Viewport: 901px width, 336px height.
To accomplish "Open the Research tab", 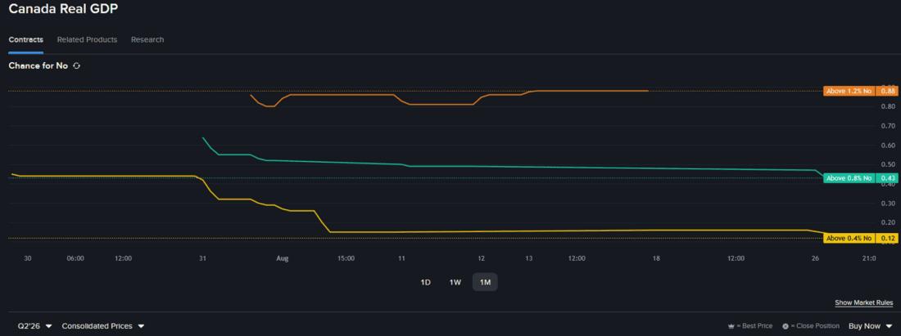I will tap(147, 39).
